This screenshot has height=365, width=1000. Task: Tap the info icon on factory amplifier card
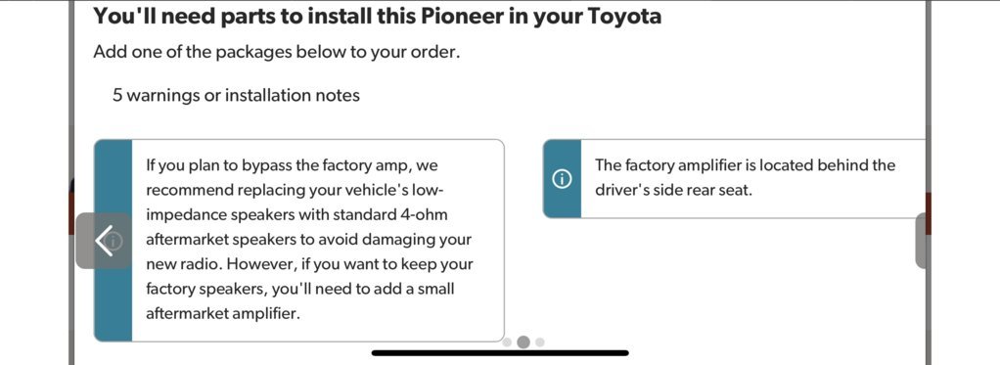(562, 179)
